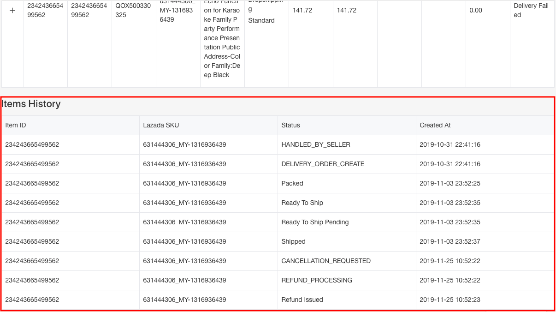Select the Lazada SKU in the Shipped row
Viewport: 556px width, 312px height.
coord(184,241)
